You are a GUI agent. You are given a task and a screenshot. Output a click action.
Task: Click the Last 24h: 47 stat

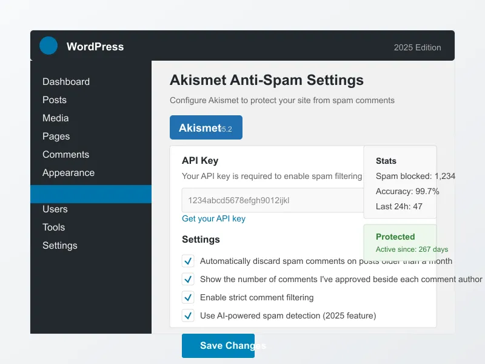[x=399, y=206]
